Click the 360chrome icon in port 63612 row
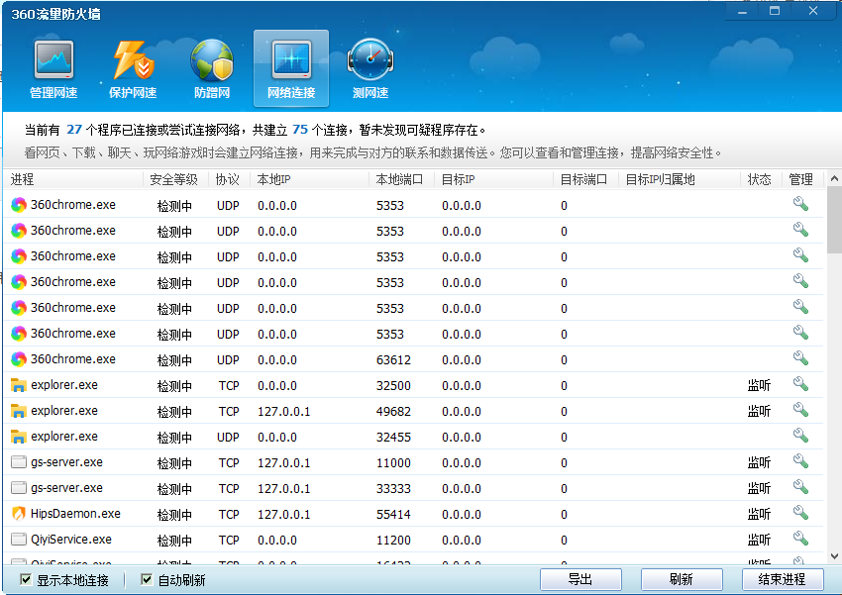The image size is (842, 595). click(19, 359)
